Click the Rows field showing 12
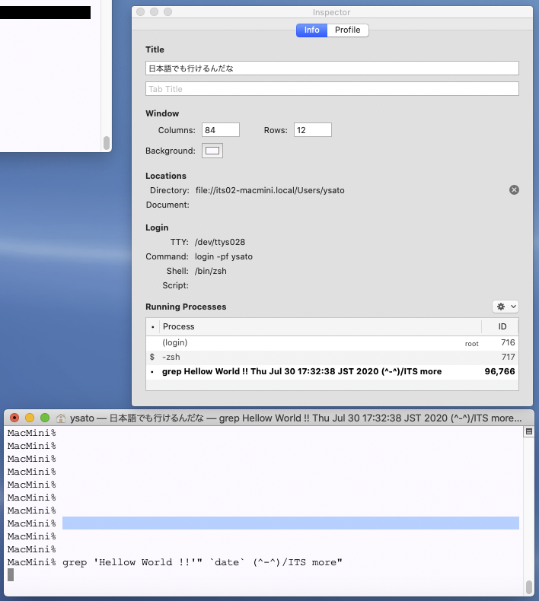The height and width of the screenshot is (601, 539). pos(312,130)
